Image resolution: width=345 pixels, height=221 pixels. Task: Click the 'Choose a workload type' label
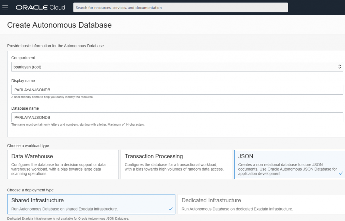[x=28, y=146]
